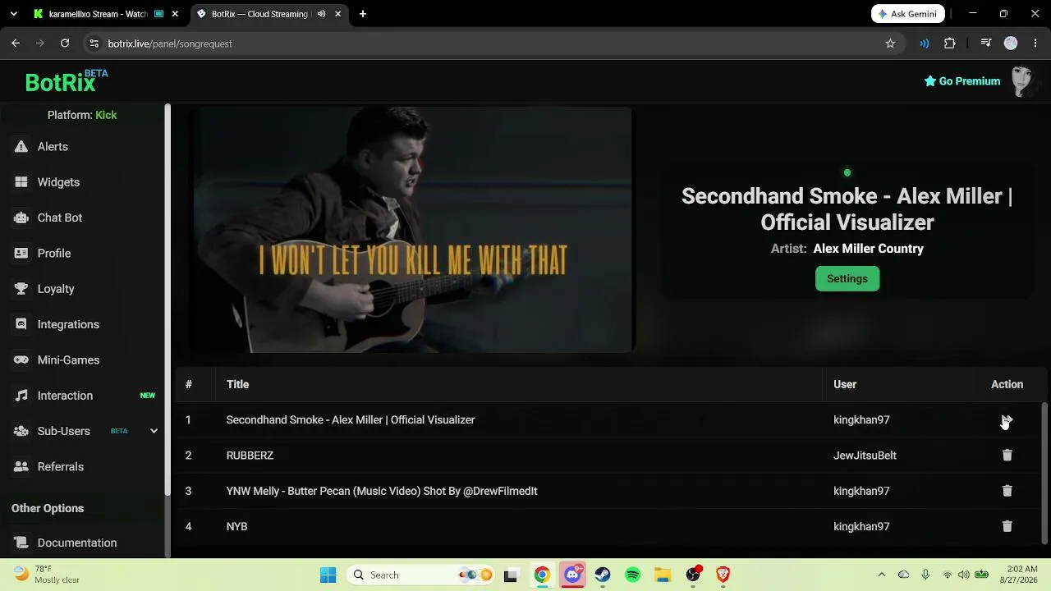Click the sidebar vertical scrollbar
Viewport: 1051px width, 591px height.
[x=168, y=300]
